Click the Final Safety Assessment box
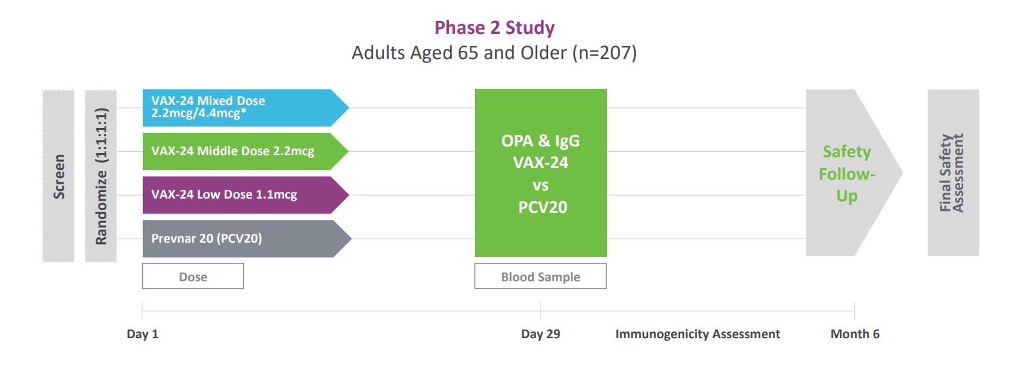This screenshot has height=366, width=1016. pos(953,173)
